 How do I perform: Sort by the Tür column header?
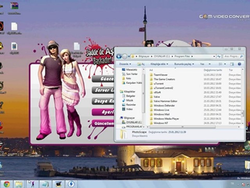(x=231, y=70)
